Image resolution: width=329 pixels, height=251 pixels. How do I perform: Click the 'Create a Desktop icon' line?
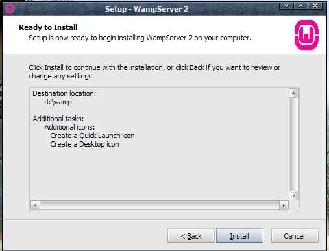click(84, 144)
